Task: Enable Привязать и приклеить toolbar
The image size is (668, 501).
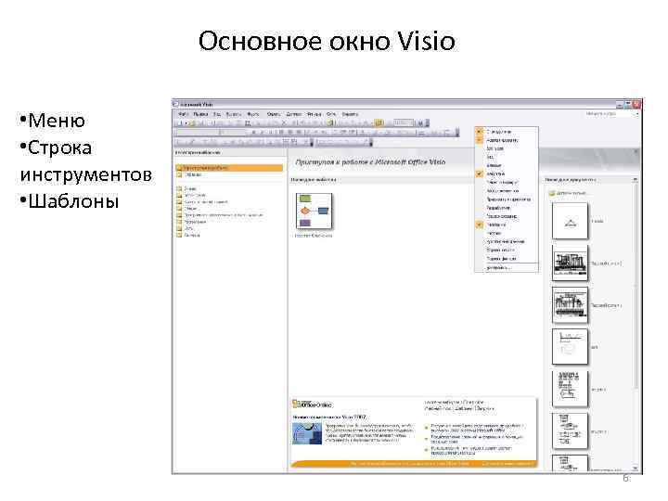Action: pyautogui.click(x=507, y=199)
